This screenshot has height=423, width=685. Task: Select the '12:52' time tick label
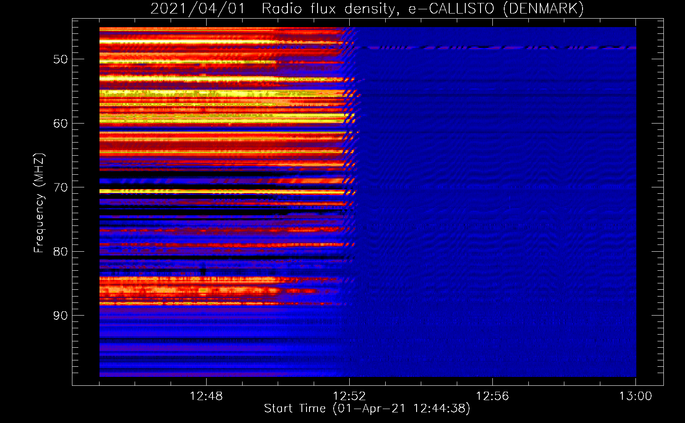point(349,396)
